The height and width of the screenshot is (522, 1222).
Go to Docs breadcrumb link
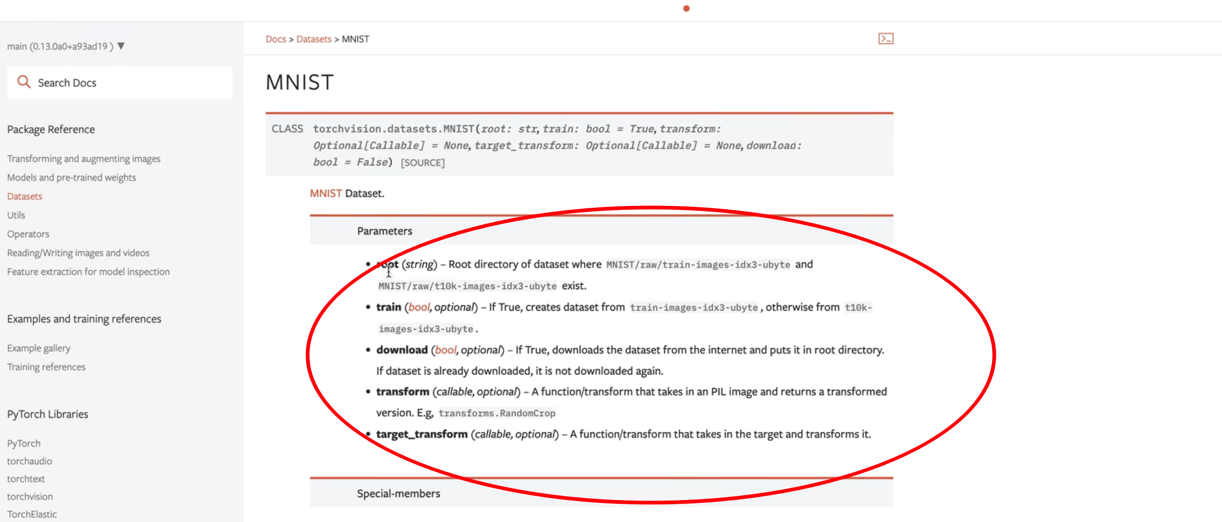pos(276,39)
